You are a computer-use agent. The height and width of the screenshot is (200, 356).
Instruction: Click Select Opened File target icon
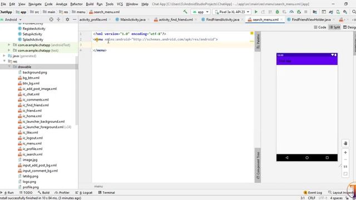point(51,19)
